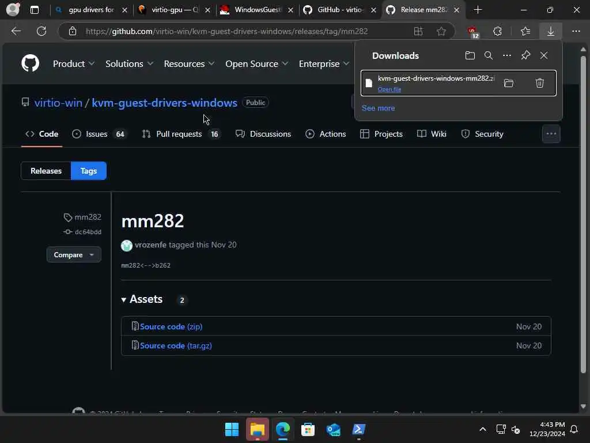
Task: Open the Projects tab
Action: pos(381,134)
